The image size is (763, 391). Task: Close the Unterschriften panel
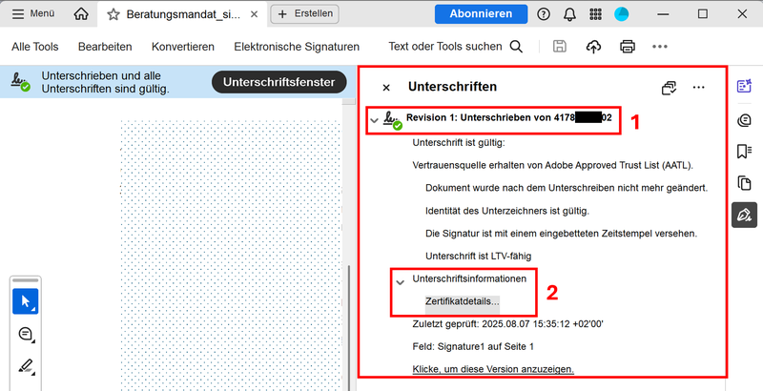[386, 88]
